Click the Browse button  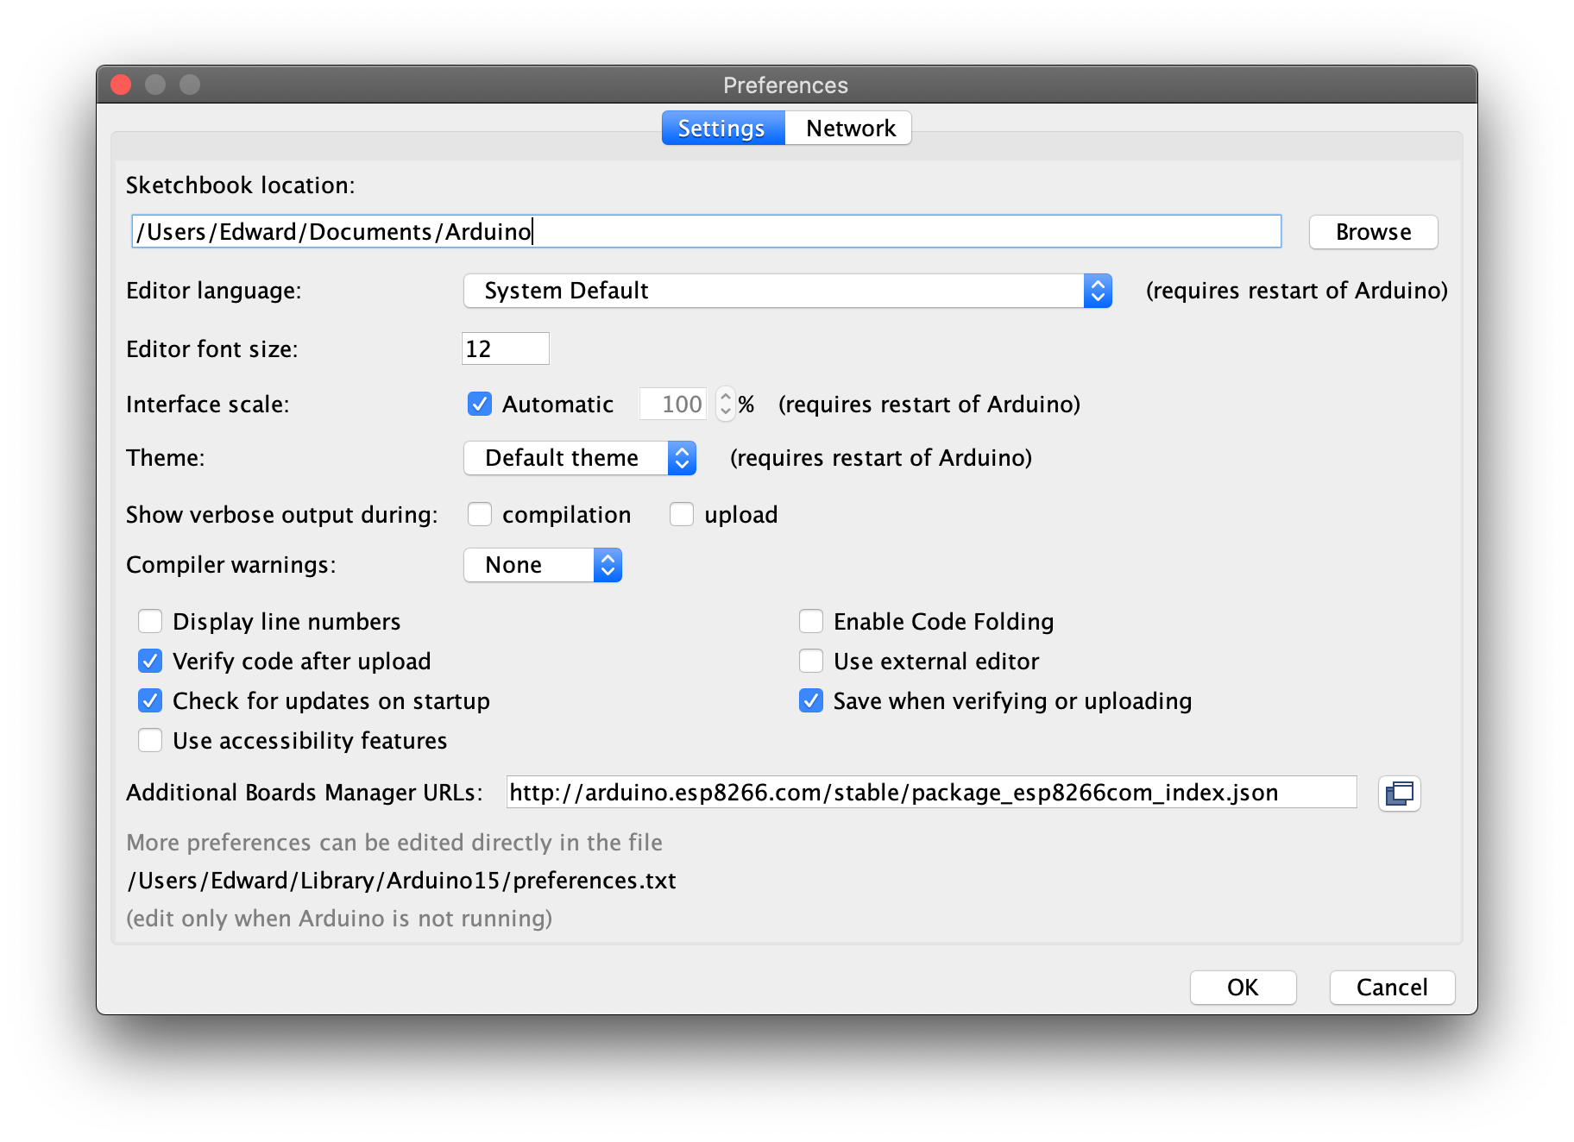(x=1373, y=232)
